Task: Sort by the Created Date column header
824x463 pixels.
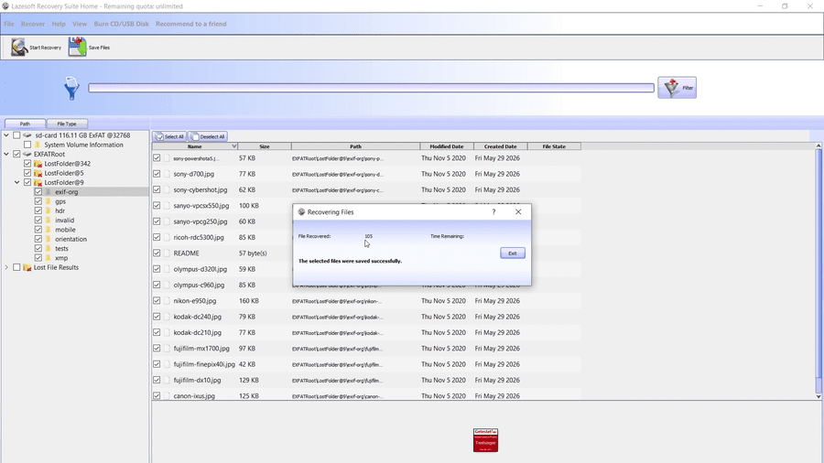Action: click(x=500, y=146)
